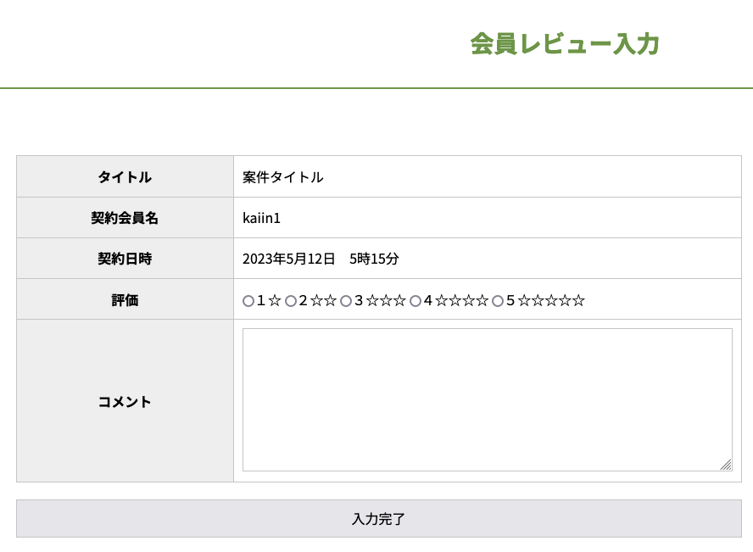Click the 契約会員名 header cell
753x552 pixels.
coord(125,218)
